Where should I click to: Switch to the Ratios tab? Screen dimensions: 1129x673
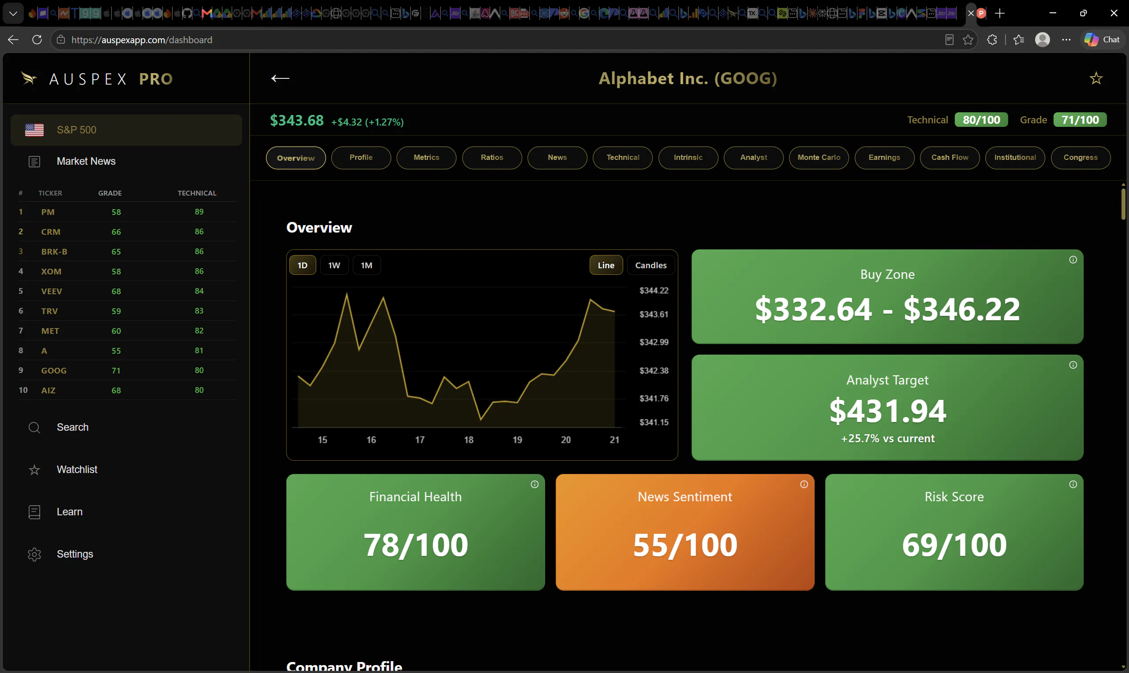(492, 158)
